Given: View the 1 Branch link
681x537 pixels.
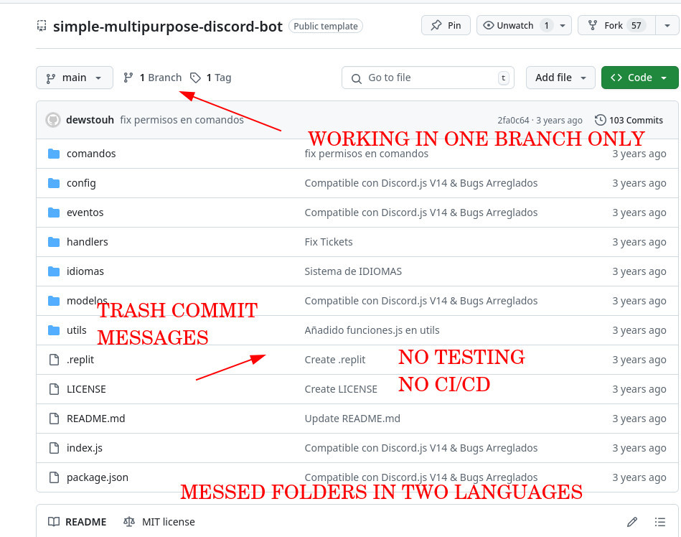Looking at the screenshot, I should tap(153, 78).
